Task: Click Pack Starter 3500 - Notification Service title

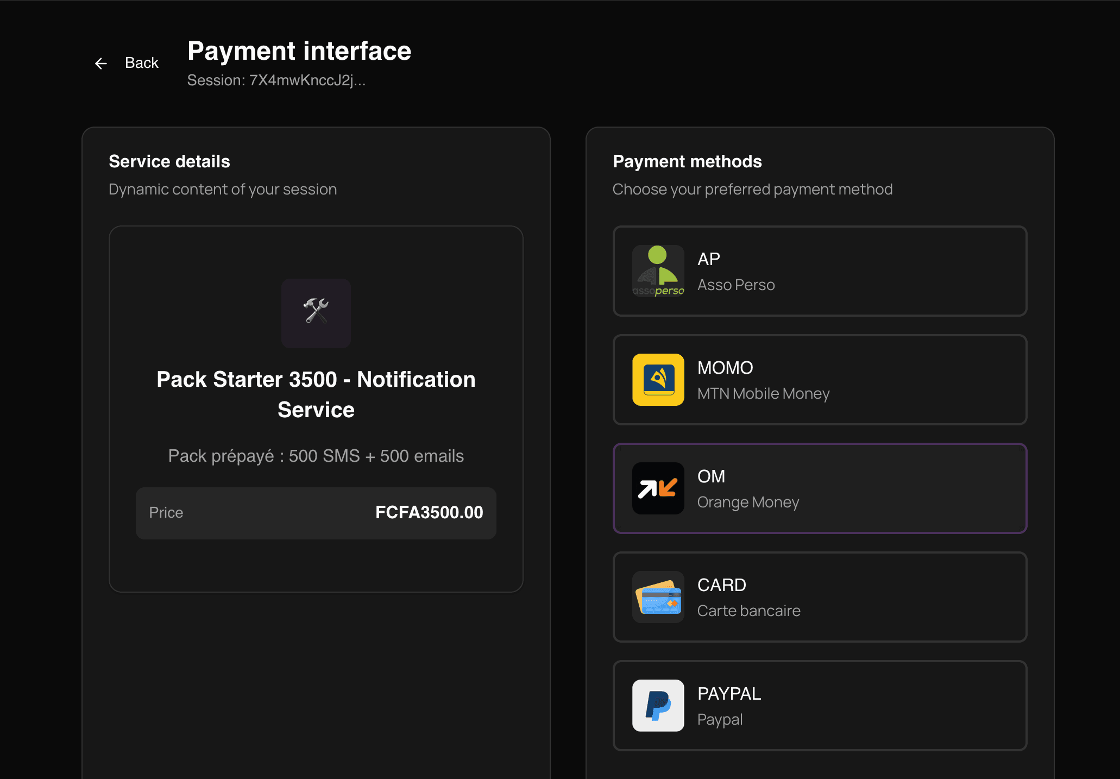Action: click(316, 394)
